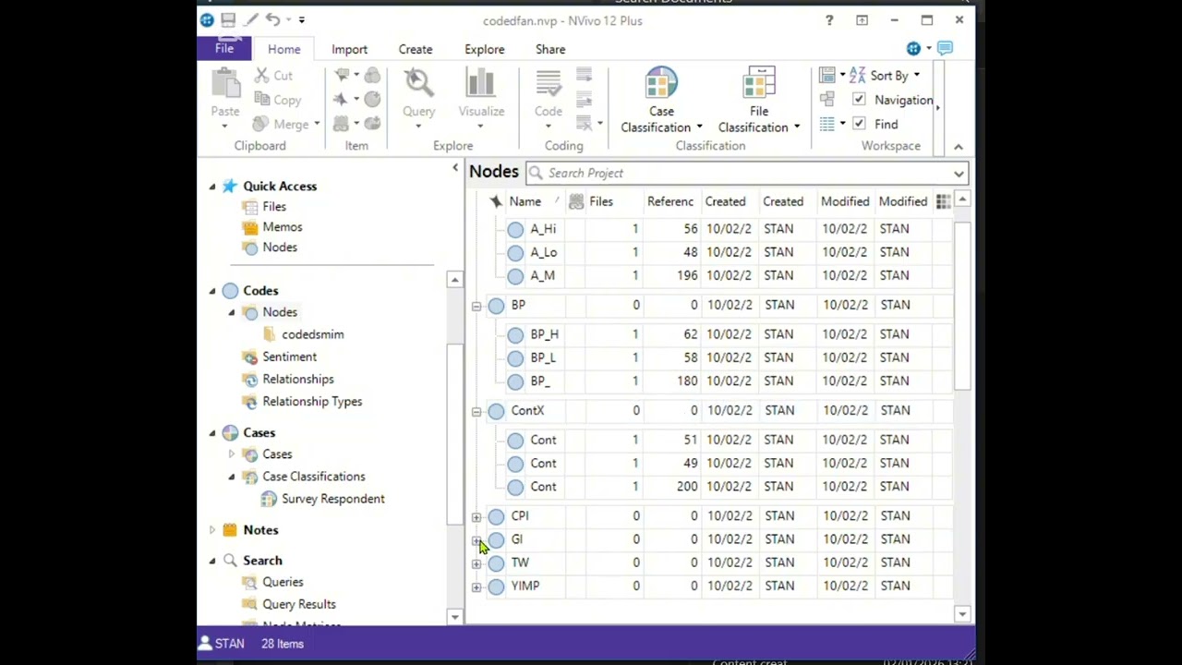Sort by the References column header

pyautogui.click(x=670, y=201)
